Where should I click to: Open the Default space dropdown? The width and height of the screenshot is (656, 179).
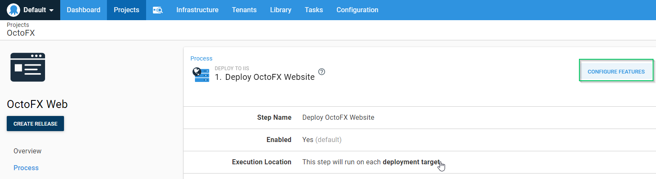pos(39,10)
